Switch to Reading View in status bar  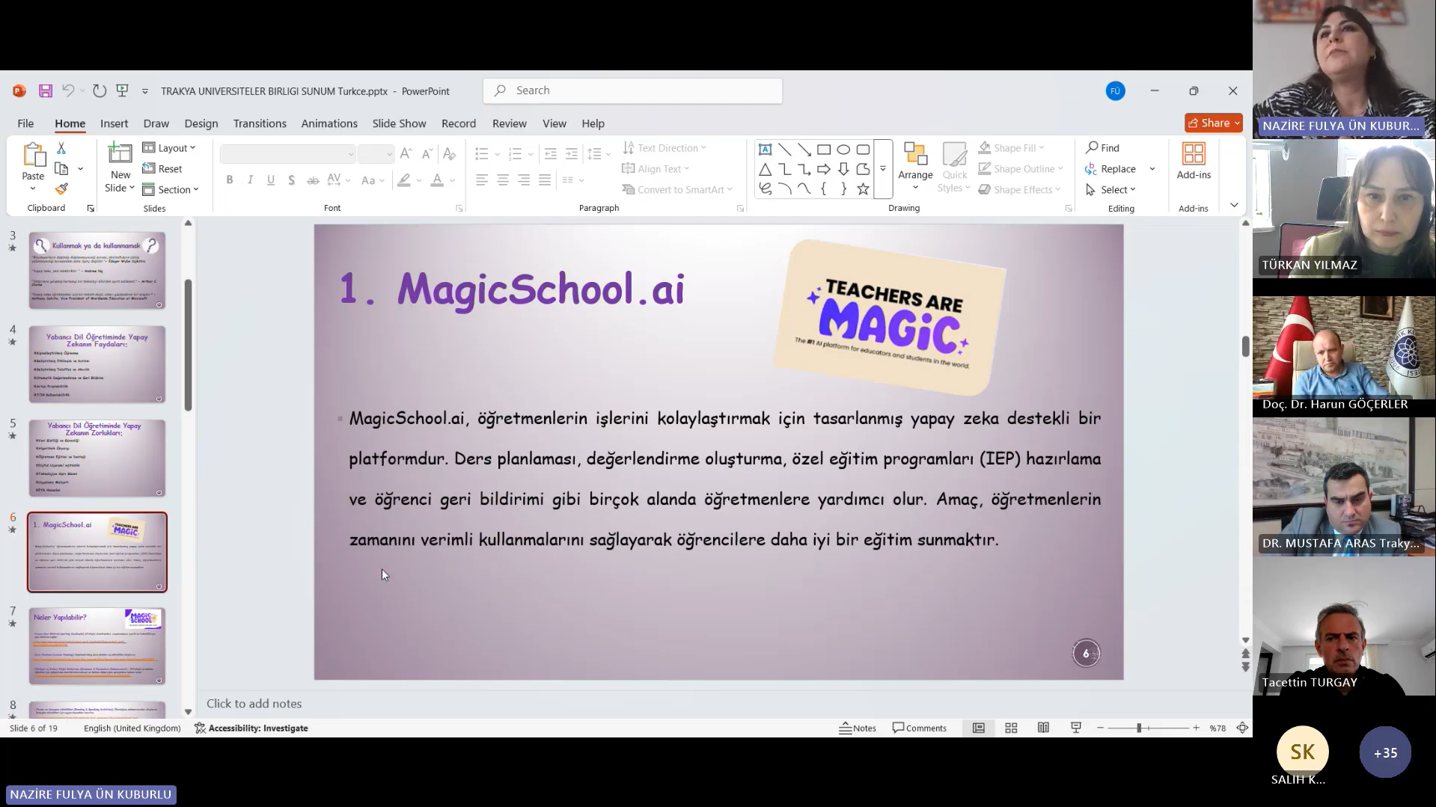click(x=1043, y=728)
